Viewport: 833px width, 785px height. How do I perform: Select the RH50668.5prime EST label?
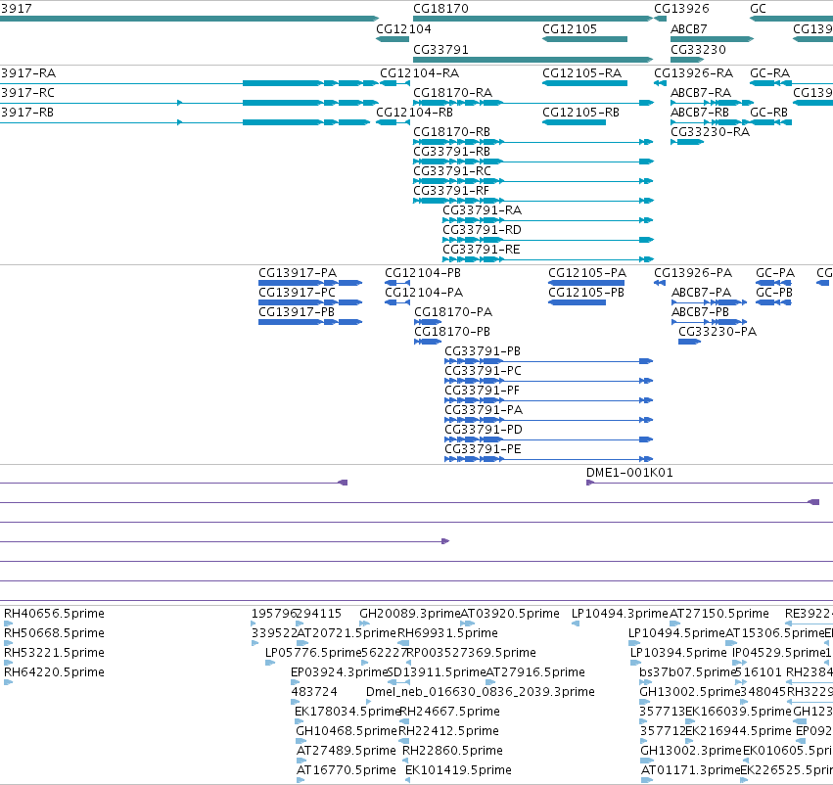click(x=54, y=633)
